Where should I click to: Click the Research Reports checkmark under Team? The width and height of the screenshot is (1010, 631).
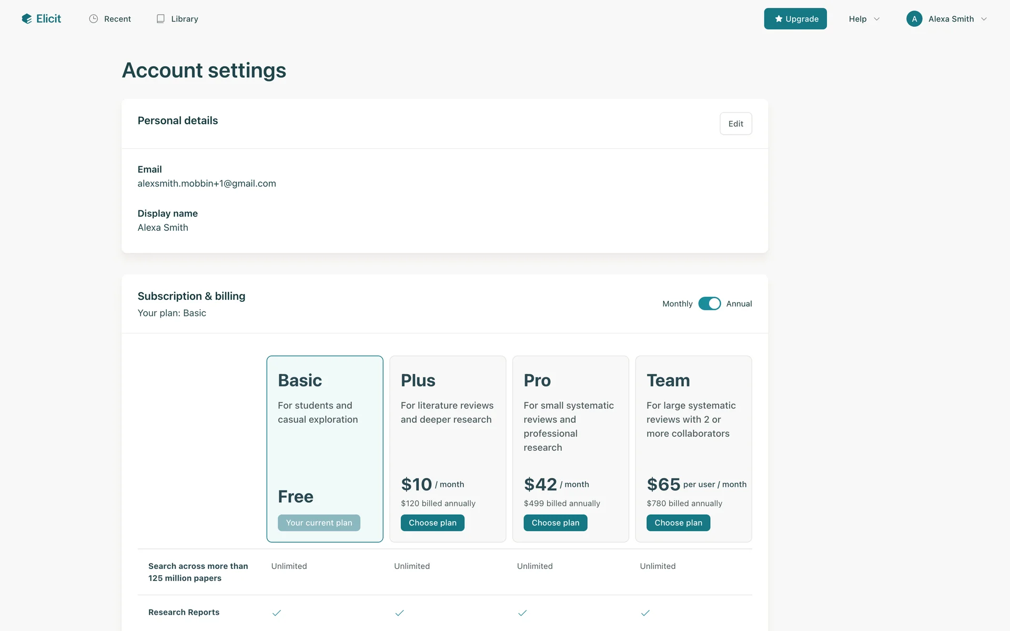coord(645,613)
